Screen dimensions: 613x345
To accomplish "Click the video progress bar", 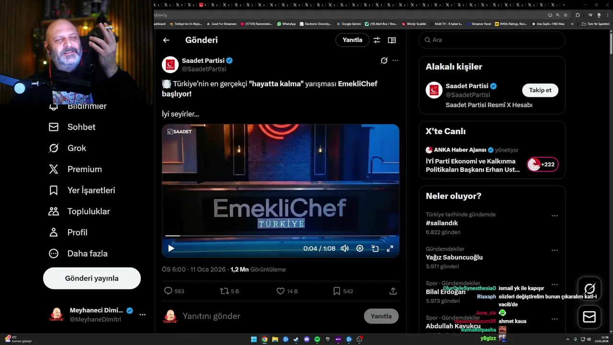I will pyautogui.click(x=280, y=236).
